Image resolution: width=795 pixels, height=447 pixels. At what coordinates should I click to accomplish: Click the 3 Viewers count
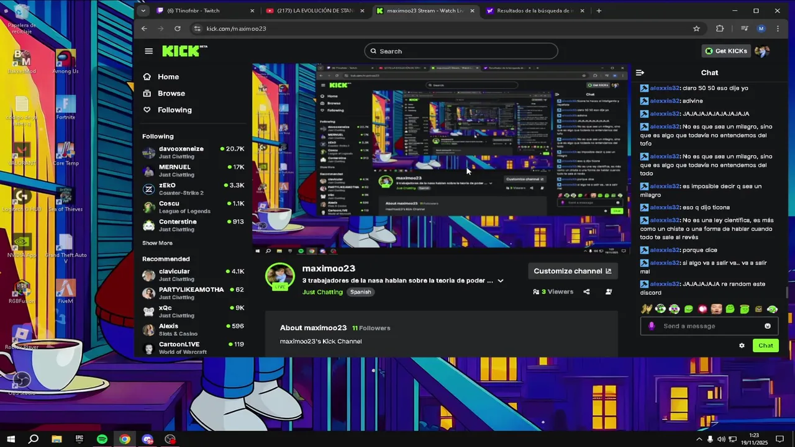tap(553, 292)
